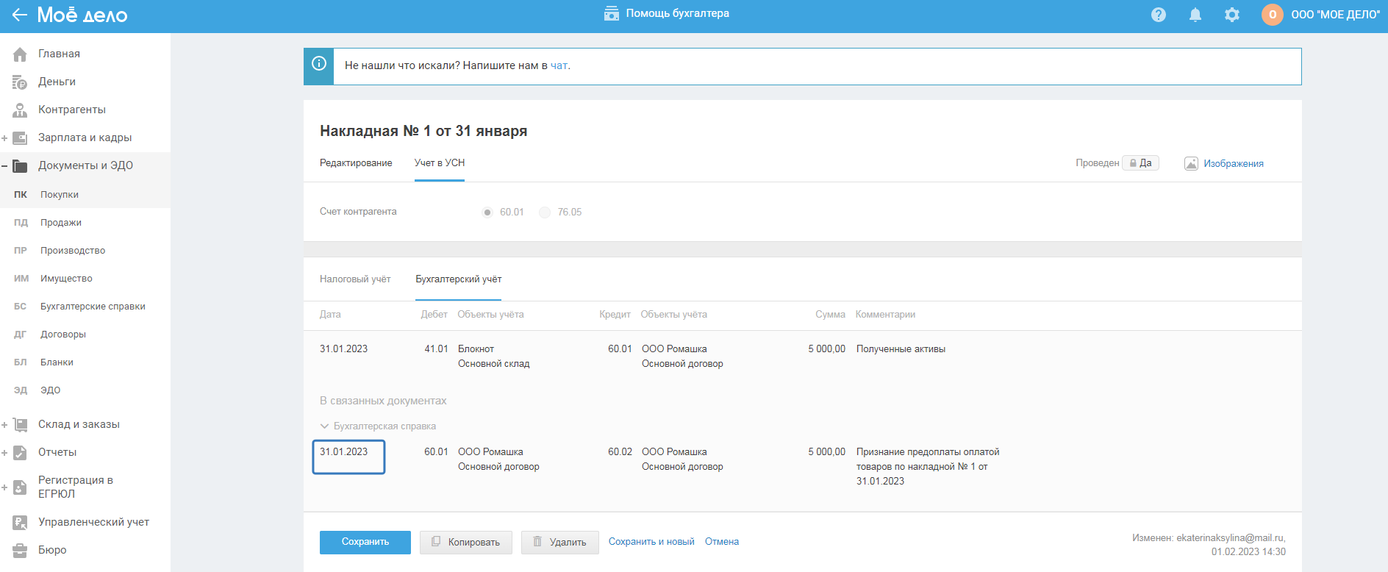Click the Управленческий учет ruble icon
This screenshot has height=572, width=1388.
[x=20, y=522]
